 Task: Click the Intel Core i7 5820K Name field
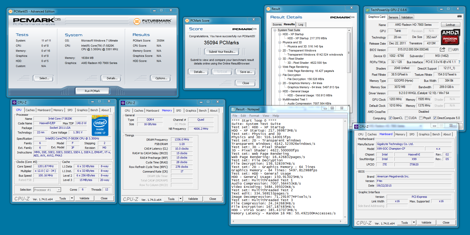(x=60, y=119)
